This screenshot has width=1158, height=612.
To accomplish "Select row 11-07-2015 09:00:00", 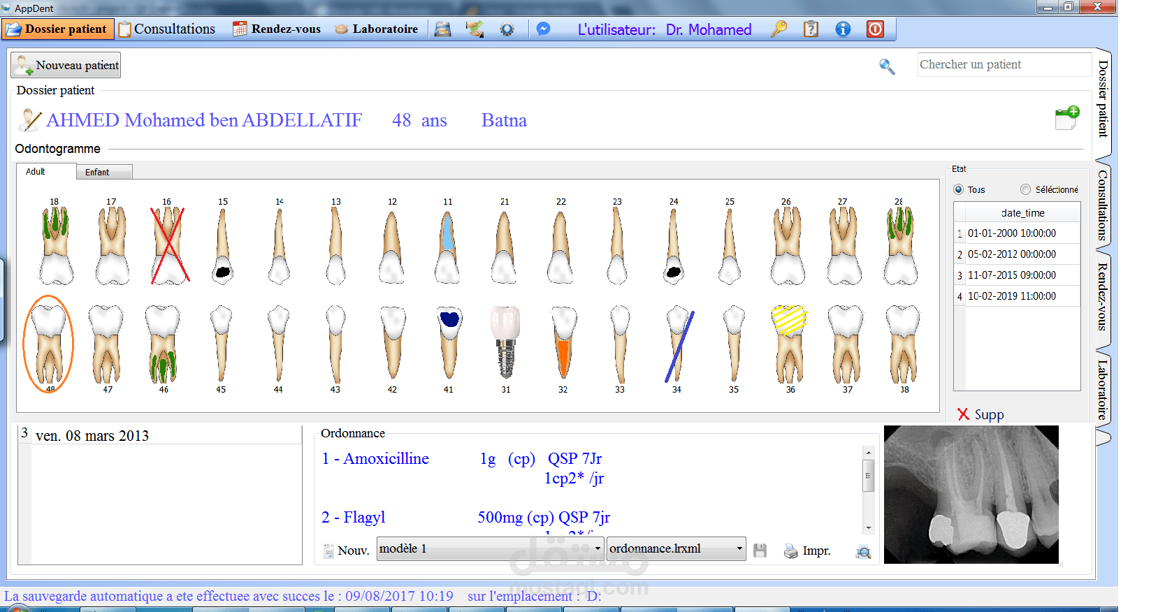I will click(1017, 275).
